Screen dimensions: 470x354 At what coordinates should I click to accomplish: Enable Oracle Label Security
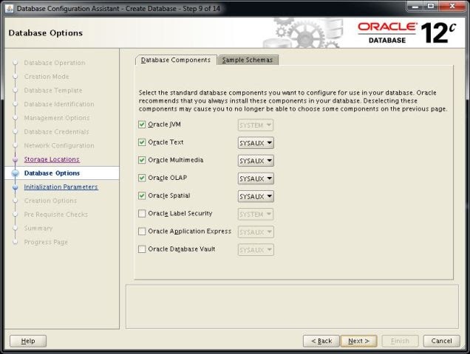[x=142, y=214]
